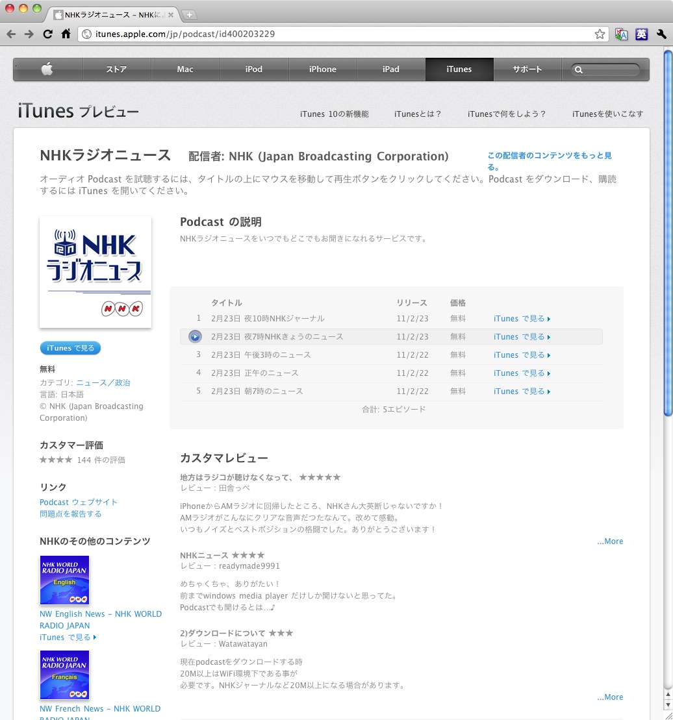Expand first review with ...More link

click(610, 541)
